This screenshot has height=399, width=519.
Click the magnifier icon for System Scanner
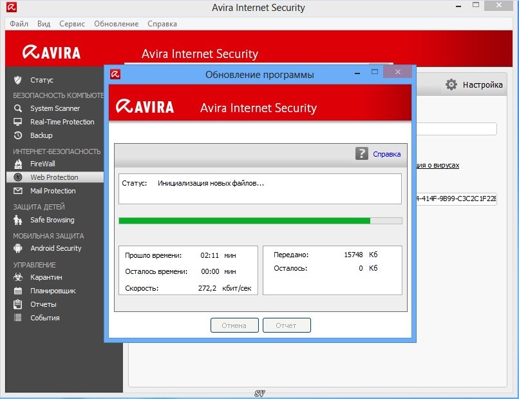pos(18,108)
